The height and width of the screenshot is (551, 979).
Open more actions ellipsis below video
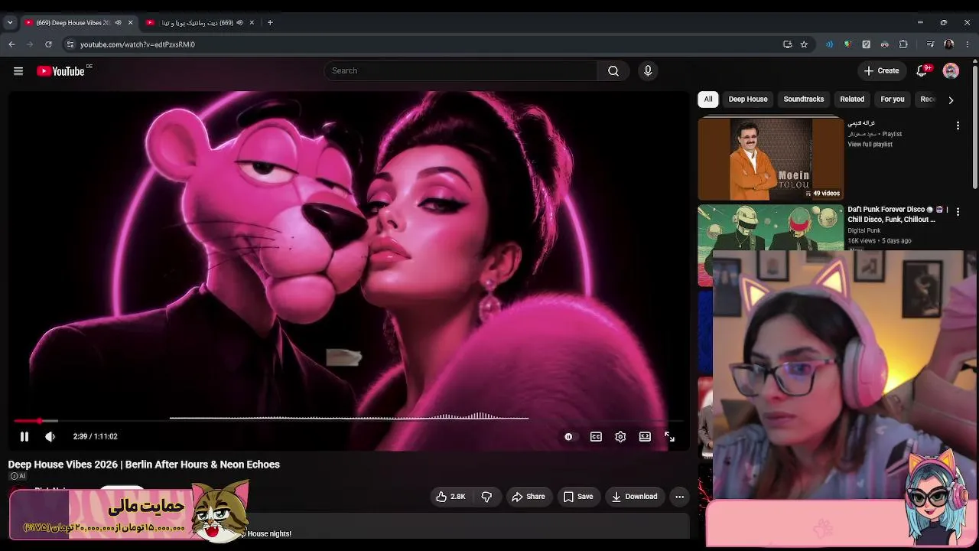[679, 497]
